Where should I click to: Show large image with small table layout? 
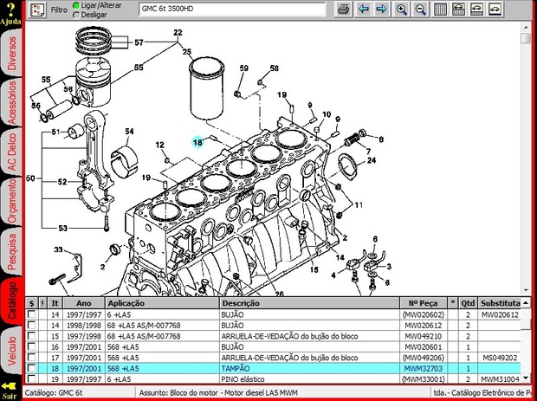[476, 9]
